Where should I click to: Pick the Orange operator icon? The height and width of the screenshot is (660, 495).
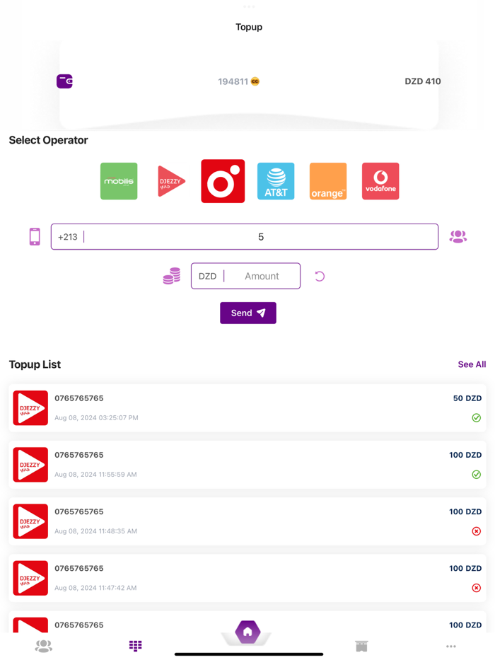pyautogui.click(x=328, y=181)
